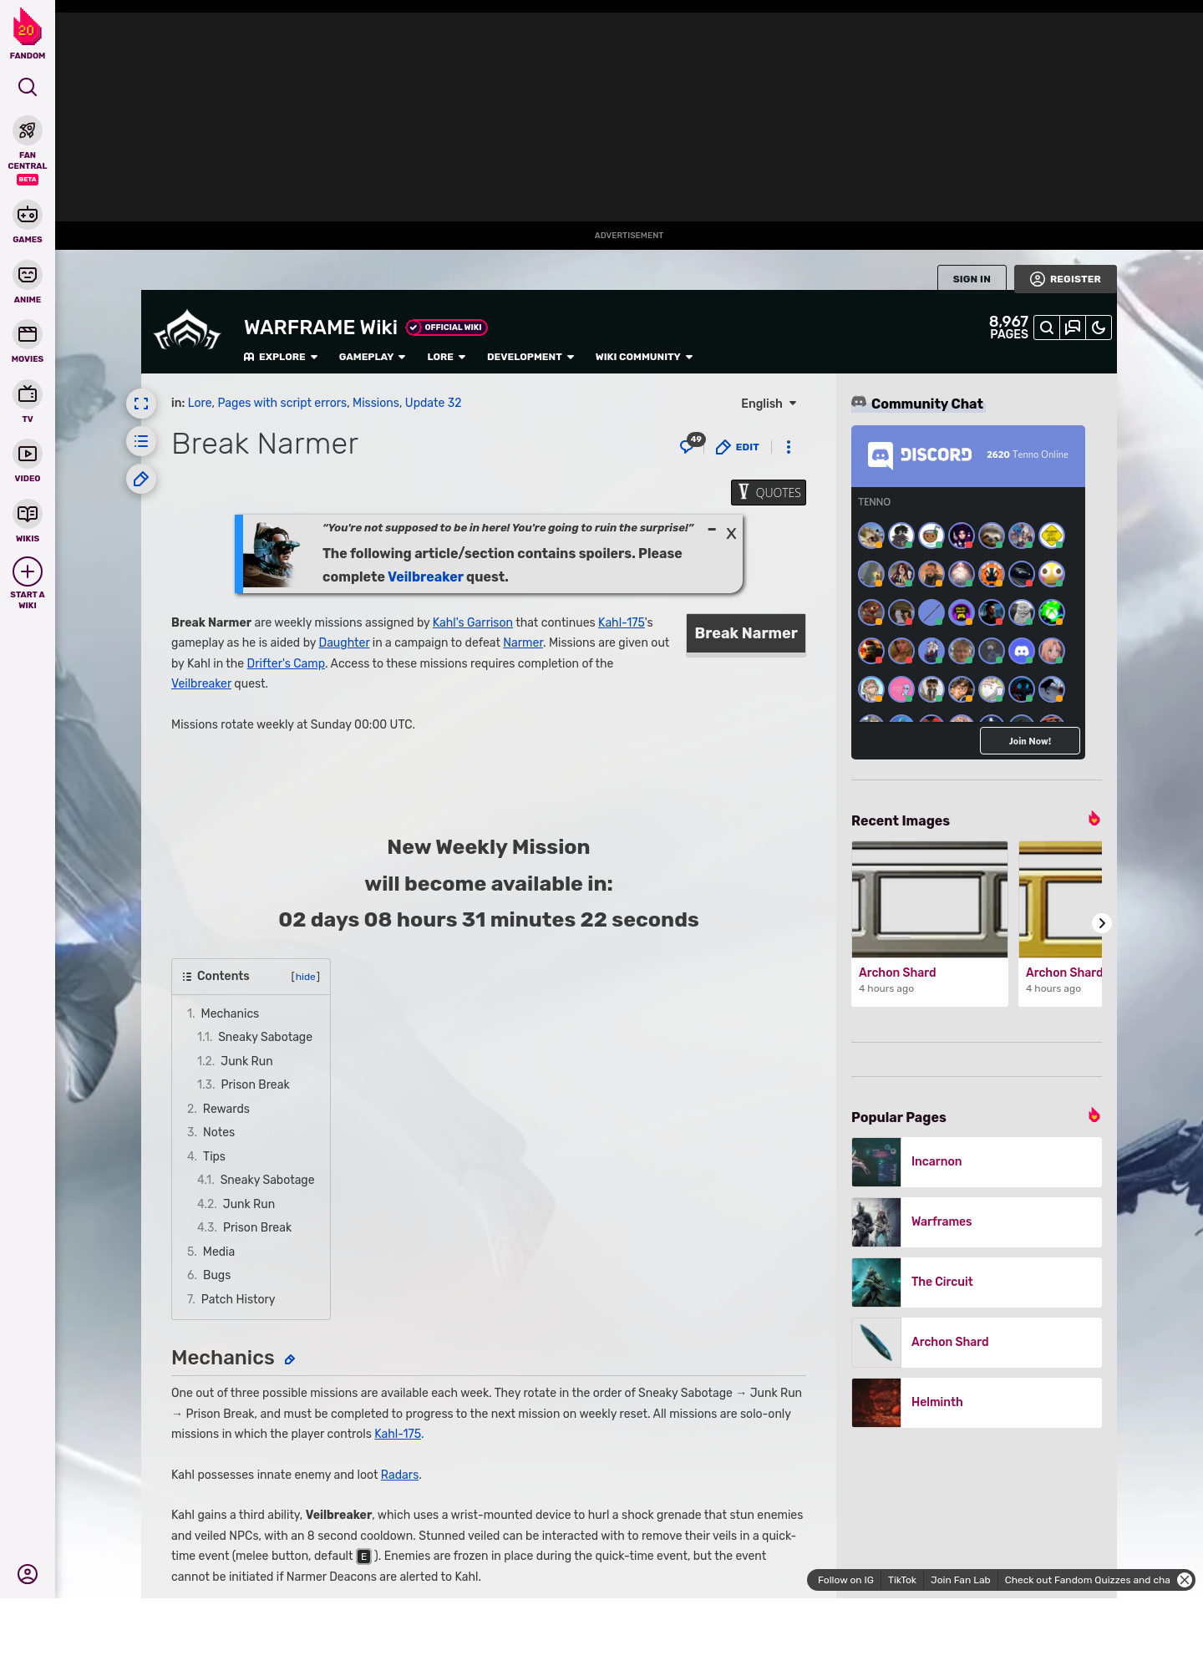The width and height of the screenshot is (1203, 1671).
Task: Open the English language dropdown
Action: [x=769, y=404]
